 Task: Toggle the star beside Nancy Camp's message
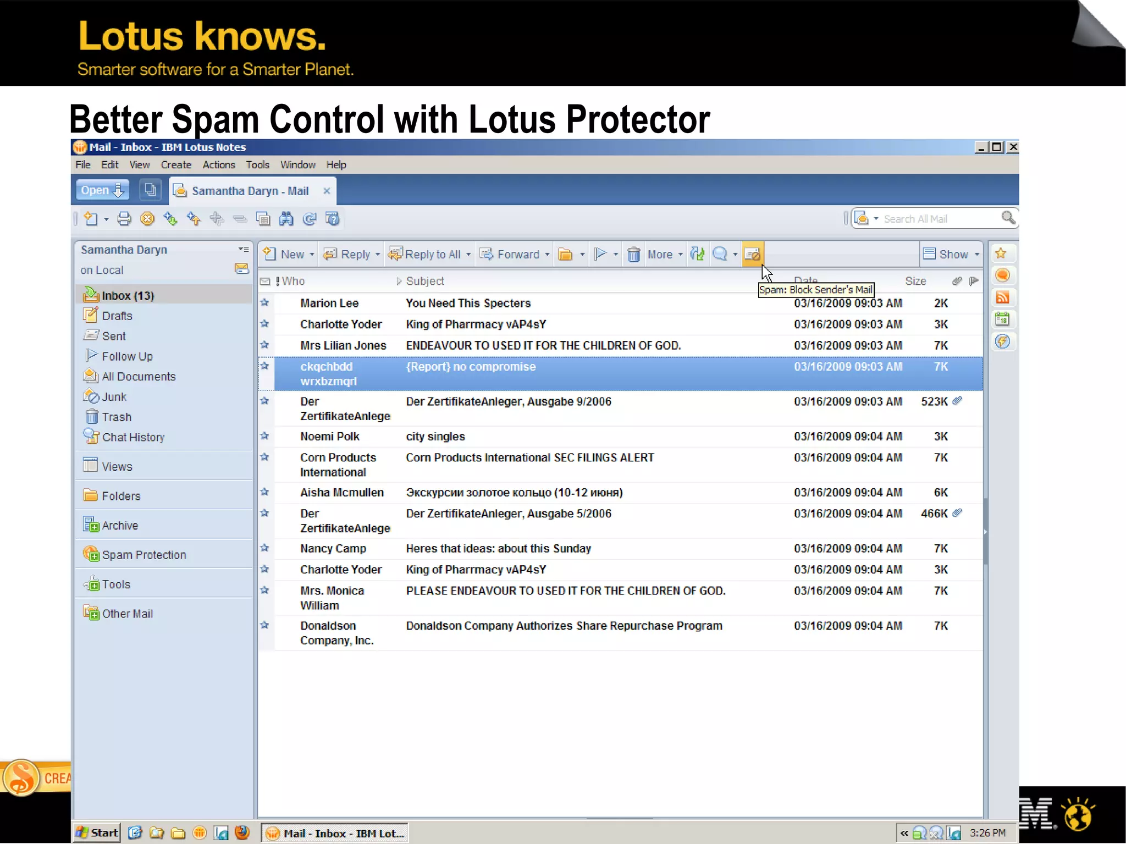coord(264,548)
